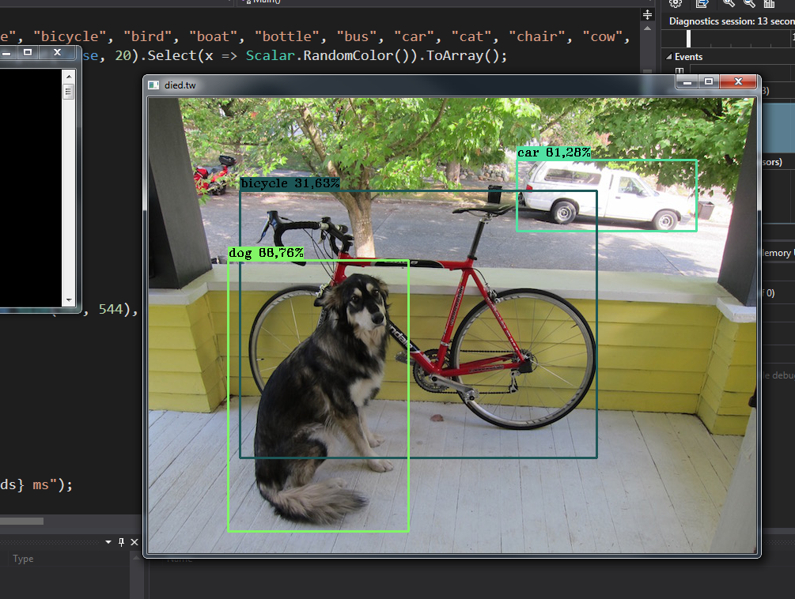795x599 pixels.
Task: Click the zoom in magnifier in Diagnostics toolbar
Action: coord(729,3)
